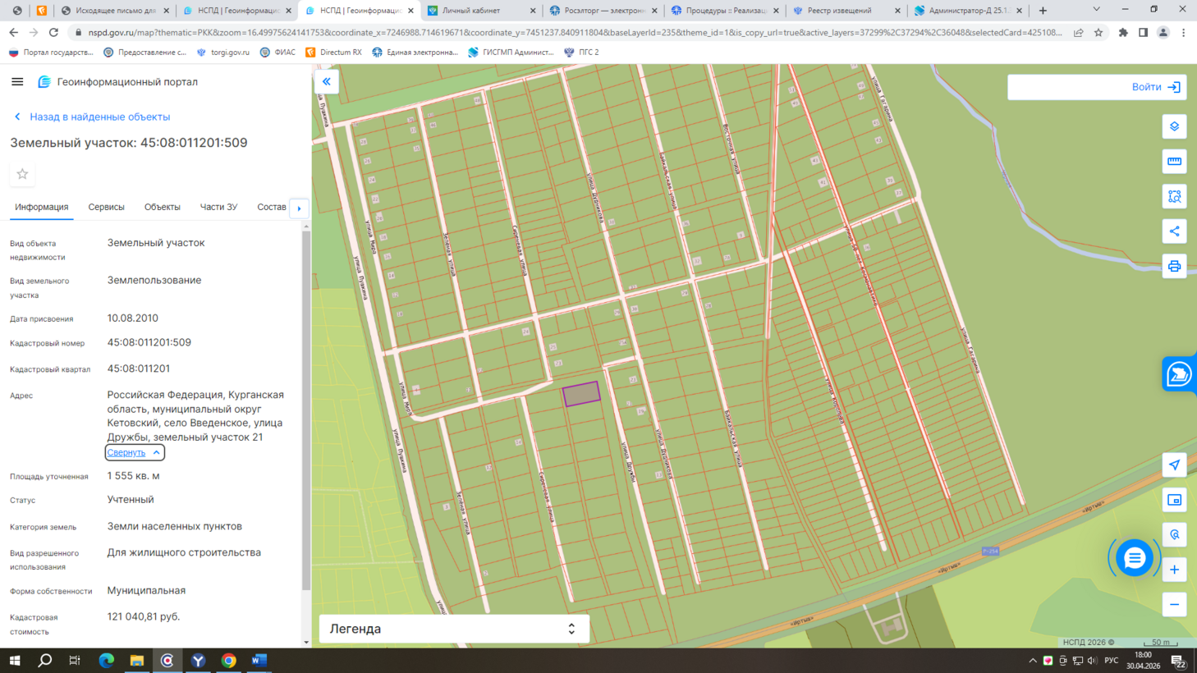The height and width of the screenshot is (673, 1197).
Task: Open the torgi.gov.ru bookmark
Action: (x=223, y=52)
